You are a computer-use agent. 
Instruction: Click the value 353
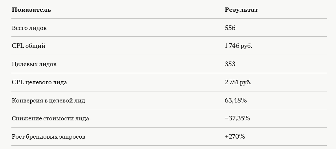pos(230,64)
